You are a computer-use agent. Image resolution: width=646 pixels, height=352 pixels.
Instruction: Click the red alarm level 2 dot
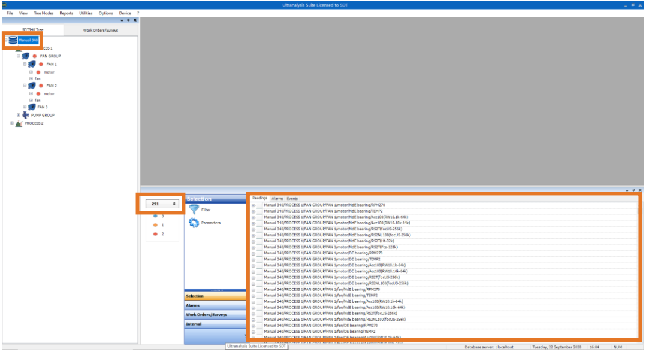pos(156,234)
